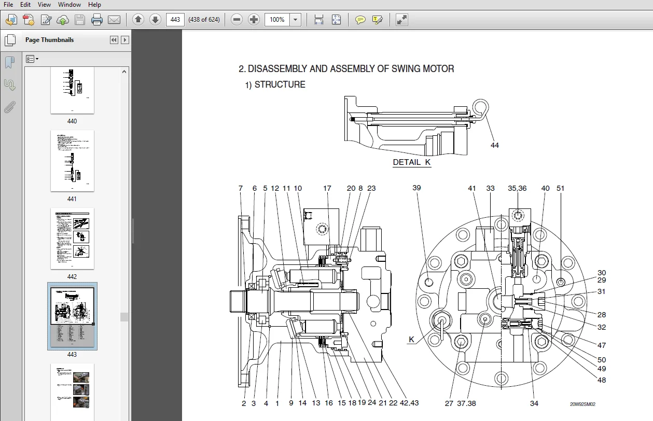Click the thumbnails panel scrollbar handle
This screenshot has height=421, width=653.
pyautogui.click(x=123, y=317)
